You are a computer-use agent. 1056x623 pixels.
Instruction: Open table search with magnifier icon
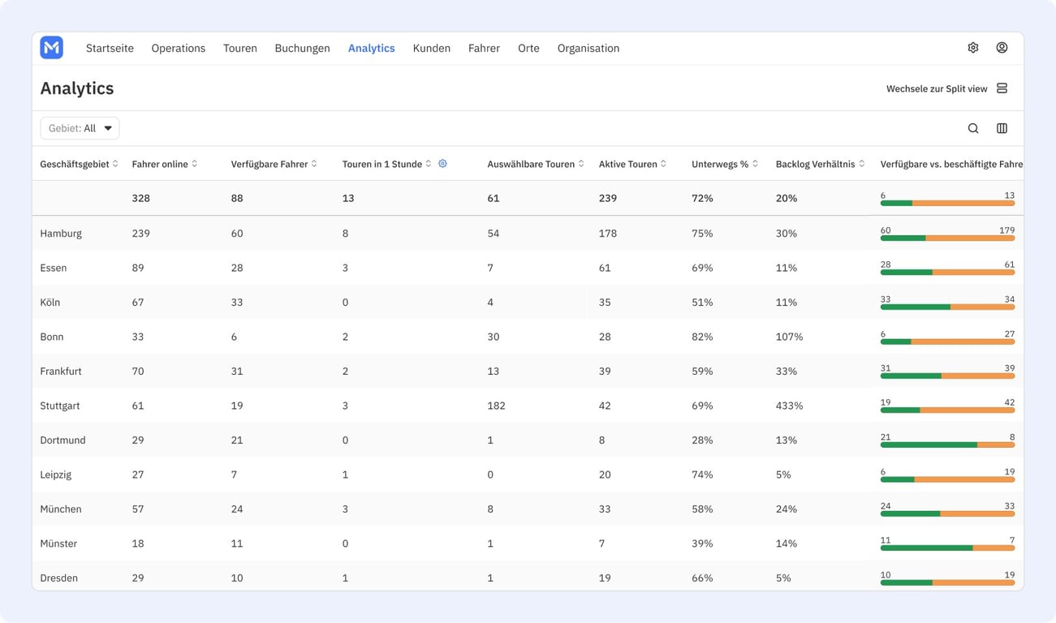pyautogui.click(x=973, y=128)
